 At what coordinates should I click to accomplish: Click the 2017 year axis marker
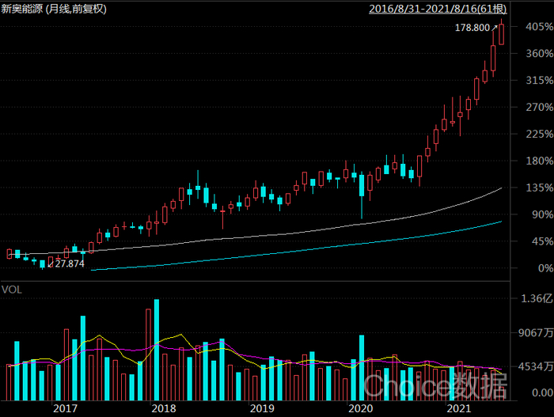coord(65,408)
